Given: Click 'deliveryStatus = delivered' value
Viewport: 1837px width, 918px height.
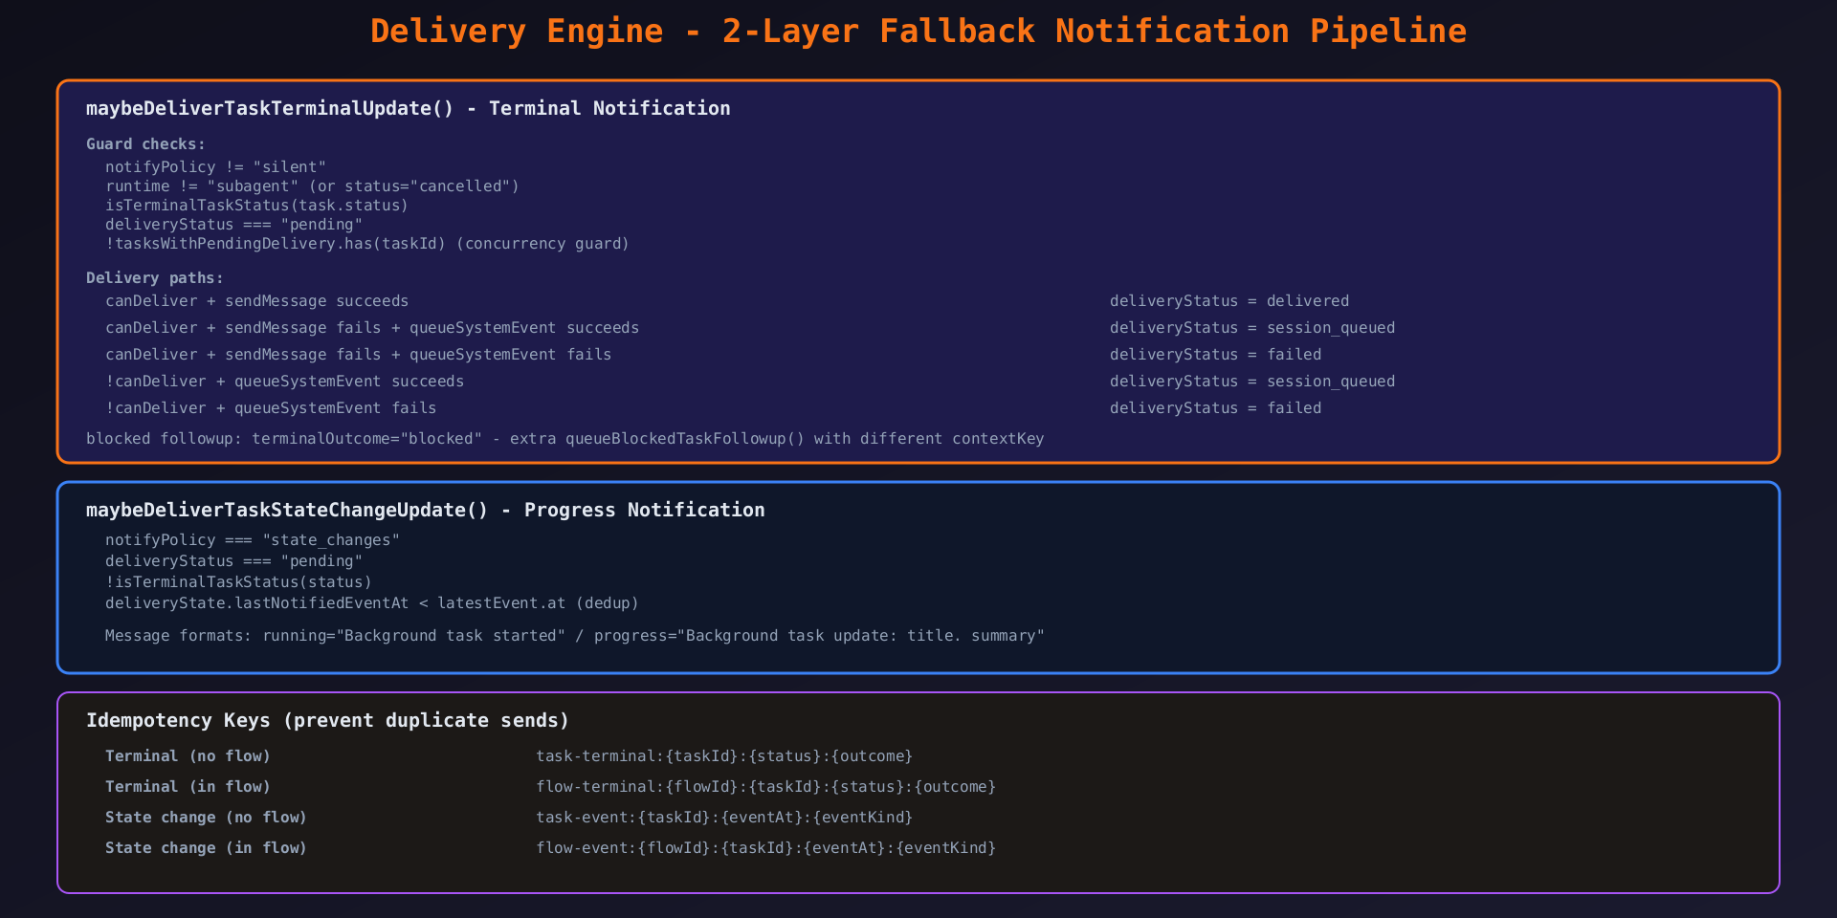Looking at the screenshot, I should 1229,300.
